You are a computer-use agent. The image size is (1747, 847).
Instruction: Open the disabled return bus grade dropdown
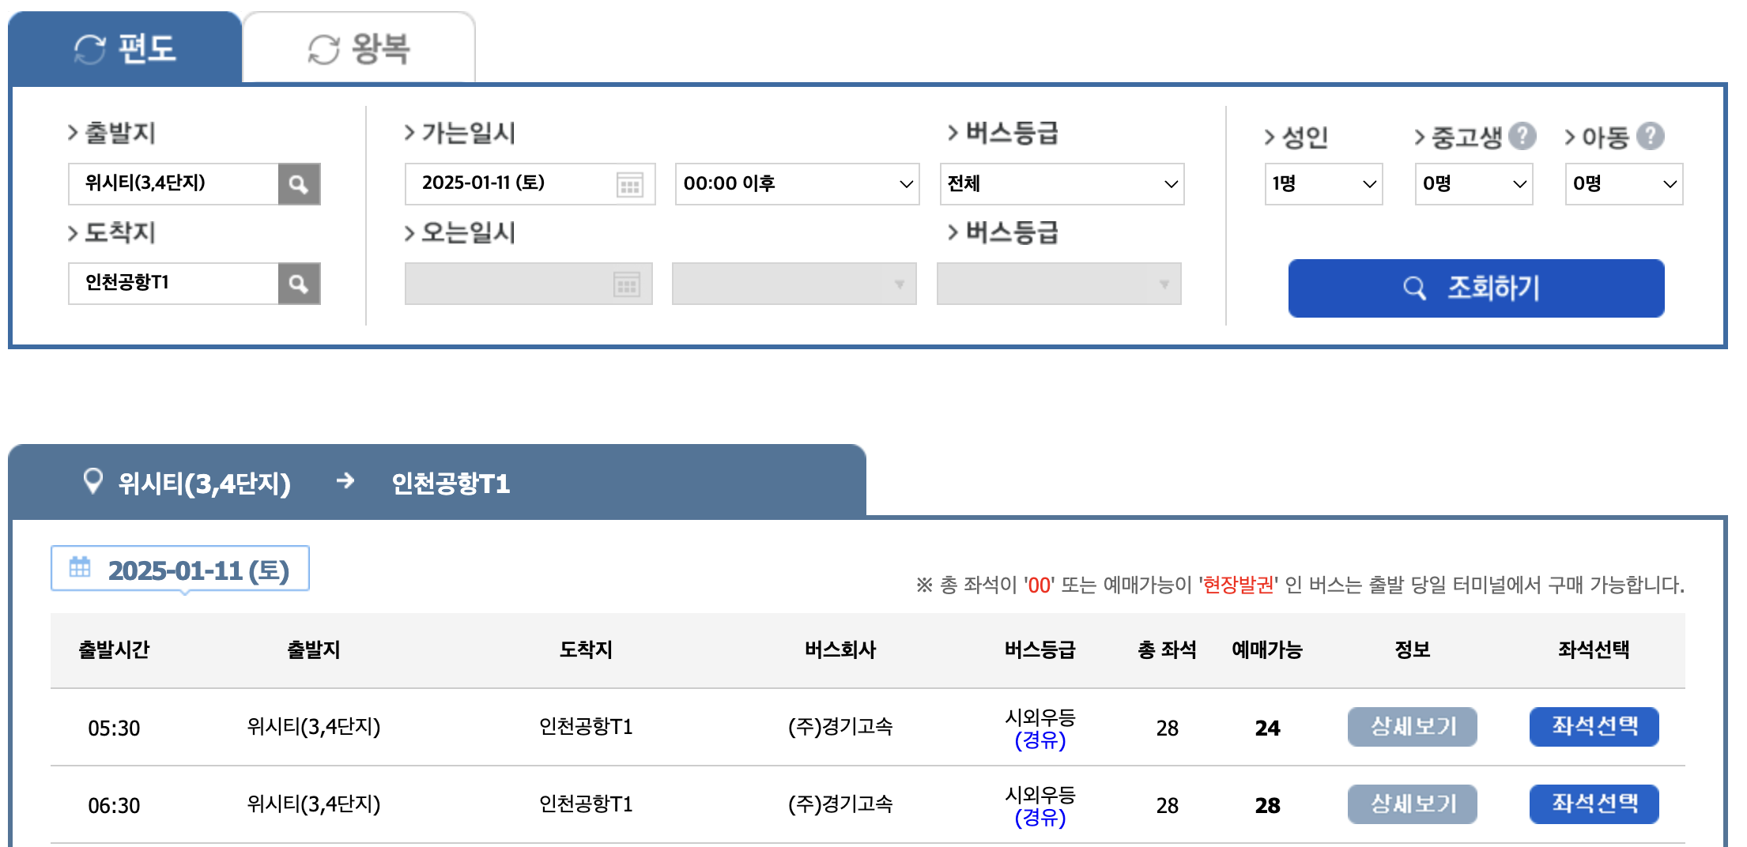click(x=1058, y=284)
